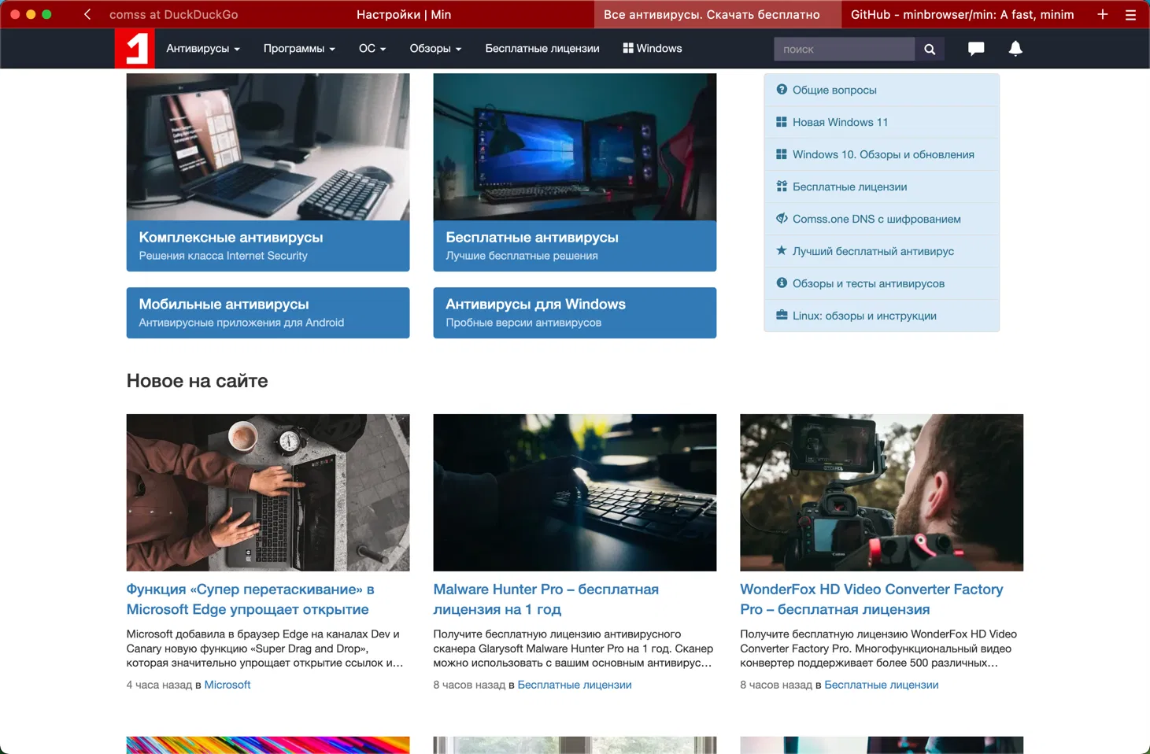Go back using the browser back arrow
Viewport: 1150px width, 754px height.
click(x=87, y=14)
